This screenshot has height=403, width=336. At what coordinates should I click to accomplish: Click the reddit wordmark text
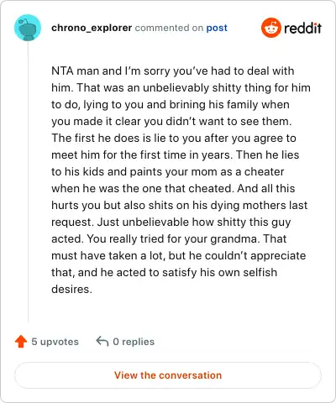[x=302, y=28]
